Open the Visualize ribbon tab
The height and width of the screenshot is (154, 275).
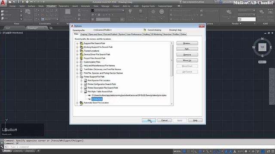point(51,6)
